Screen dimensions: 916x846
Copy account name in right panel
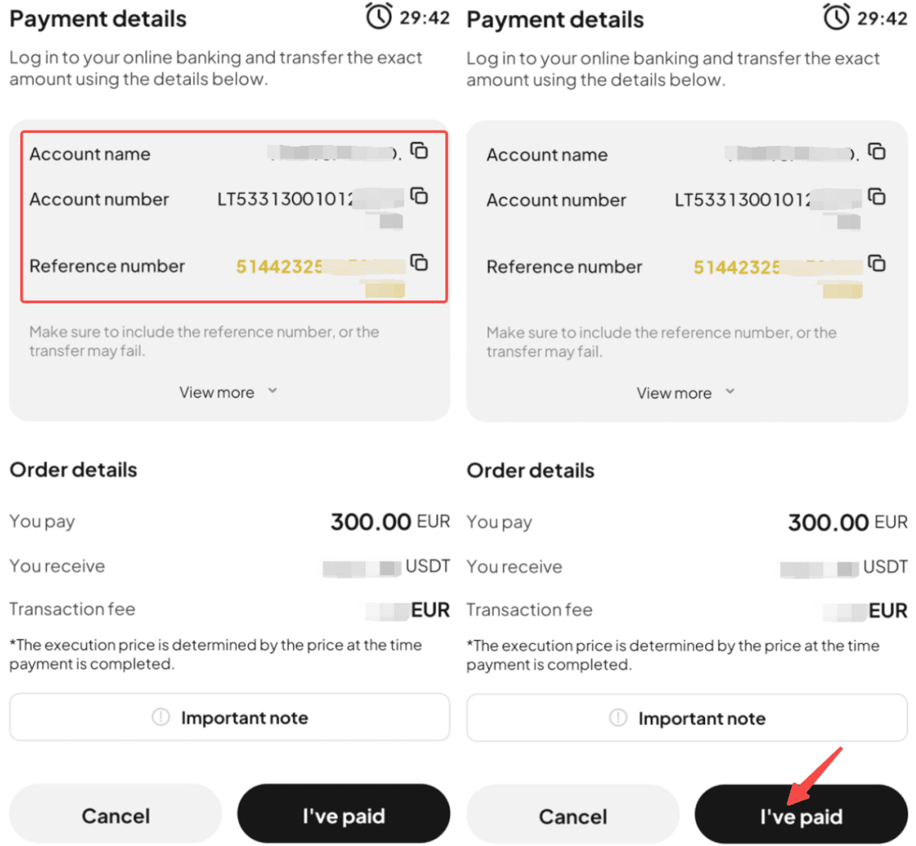point(877,151)
